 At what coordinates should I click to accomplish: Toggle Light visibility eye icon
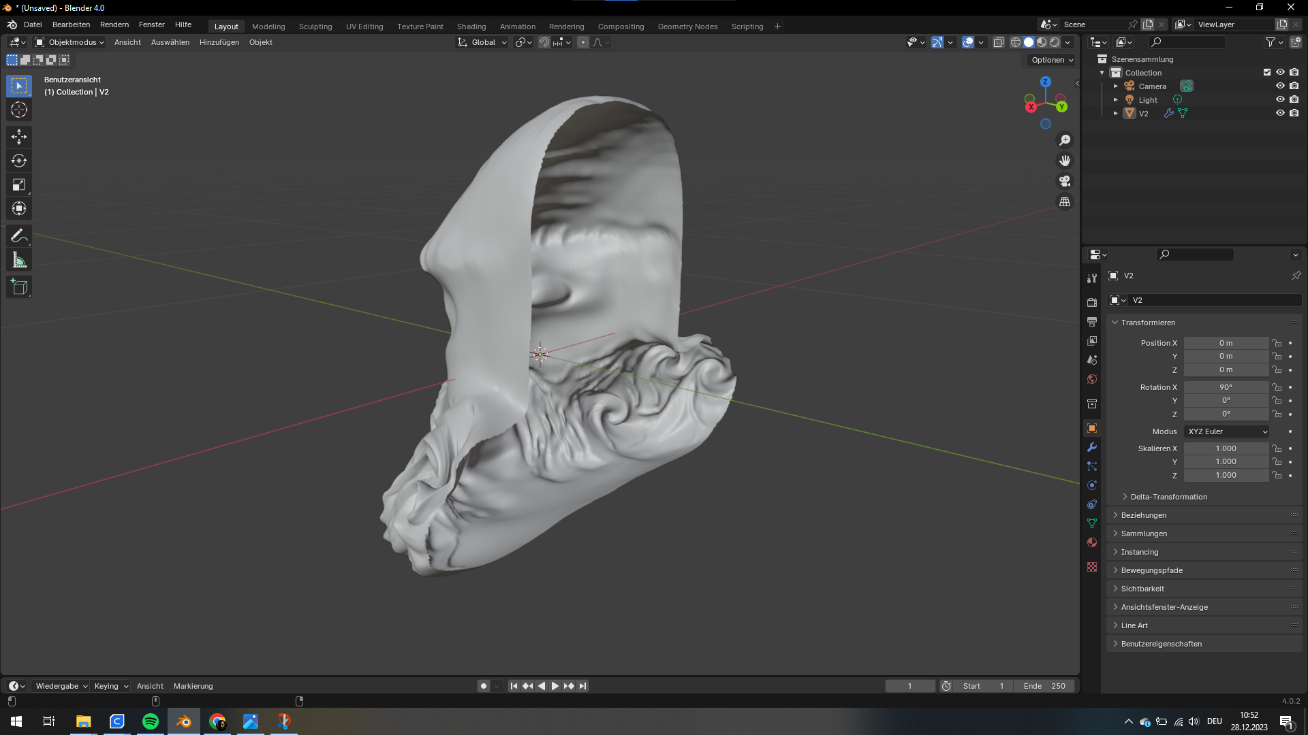pos(1280,99)
